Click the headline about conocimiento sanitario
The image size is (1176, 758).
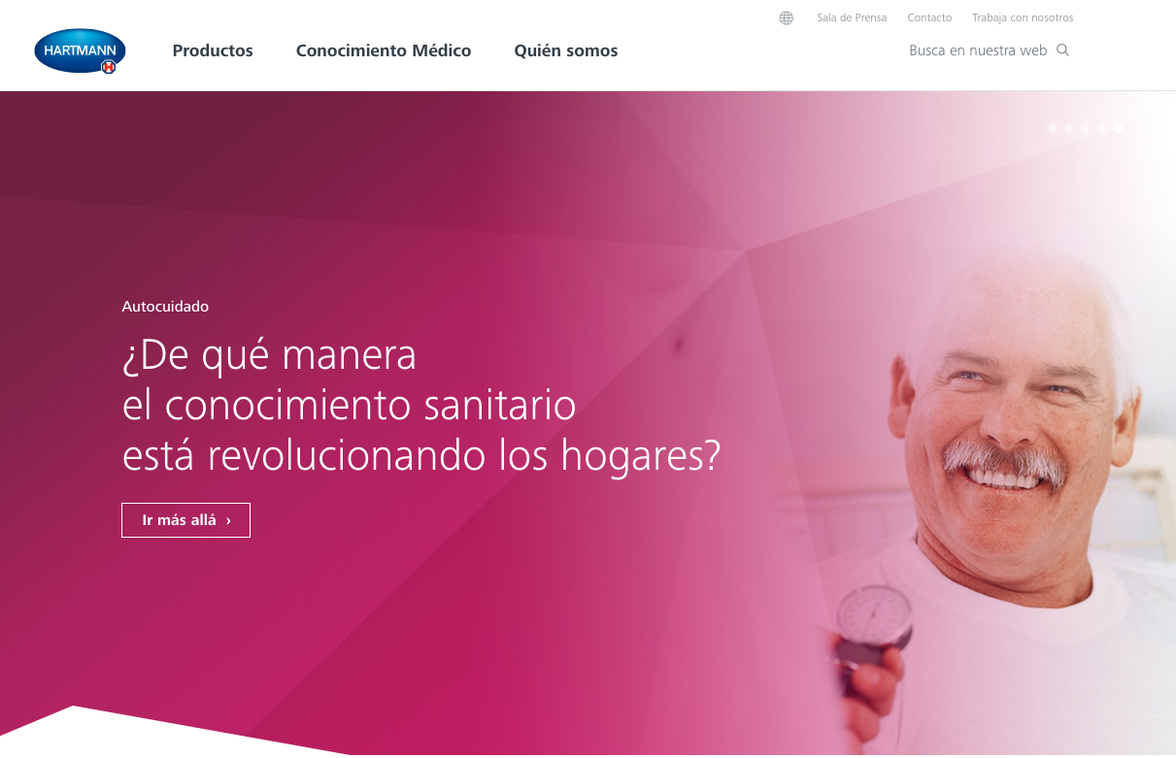421,406
